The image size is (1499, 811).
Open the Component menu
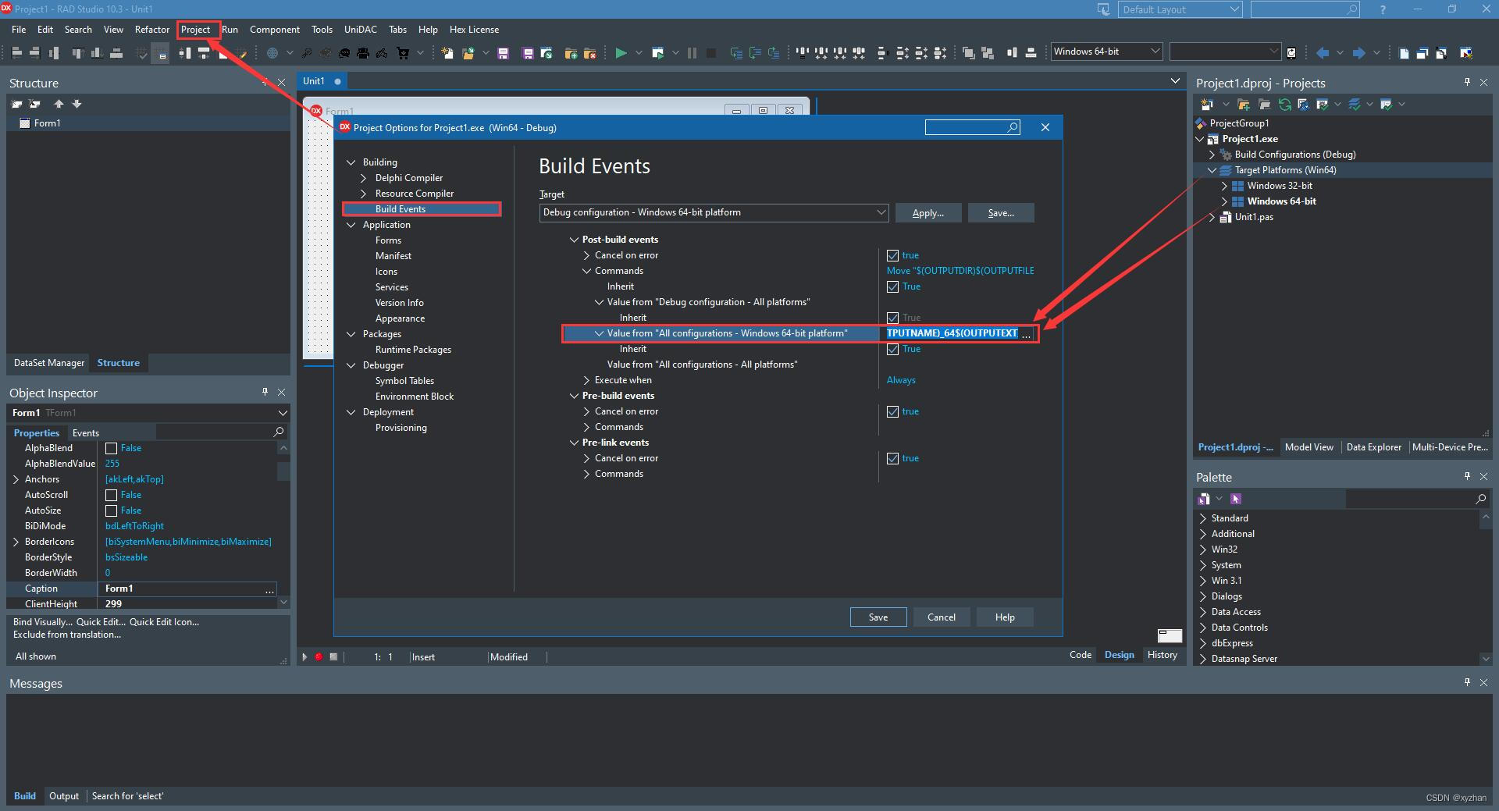click(x=274, y=30)
